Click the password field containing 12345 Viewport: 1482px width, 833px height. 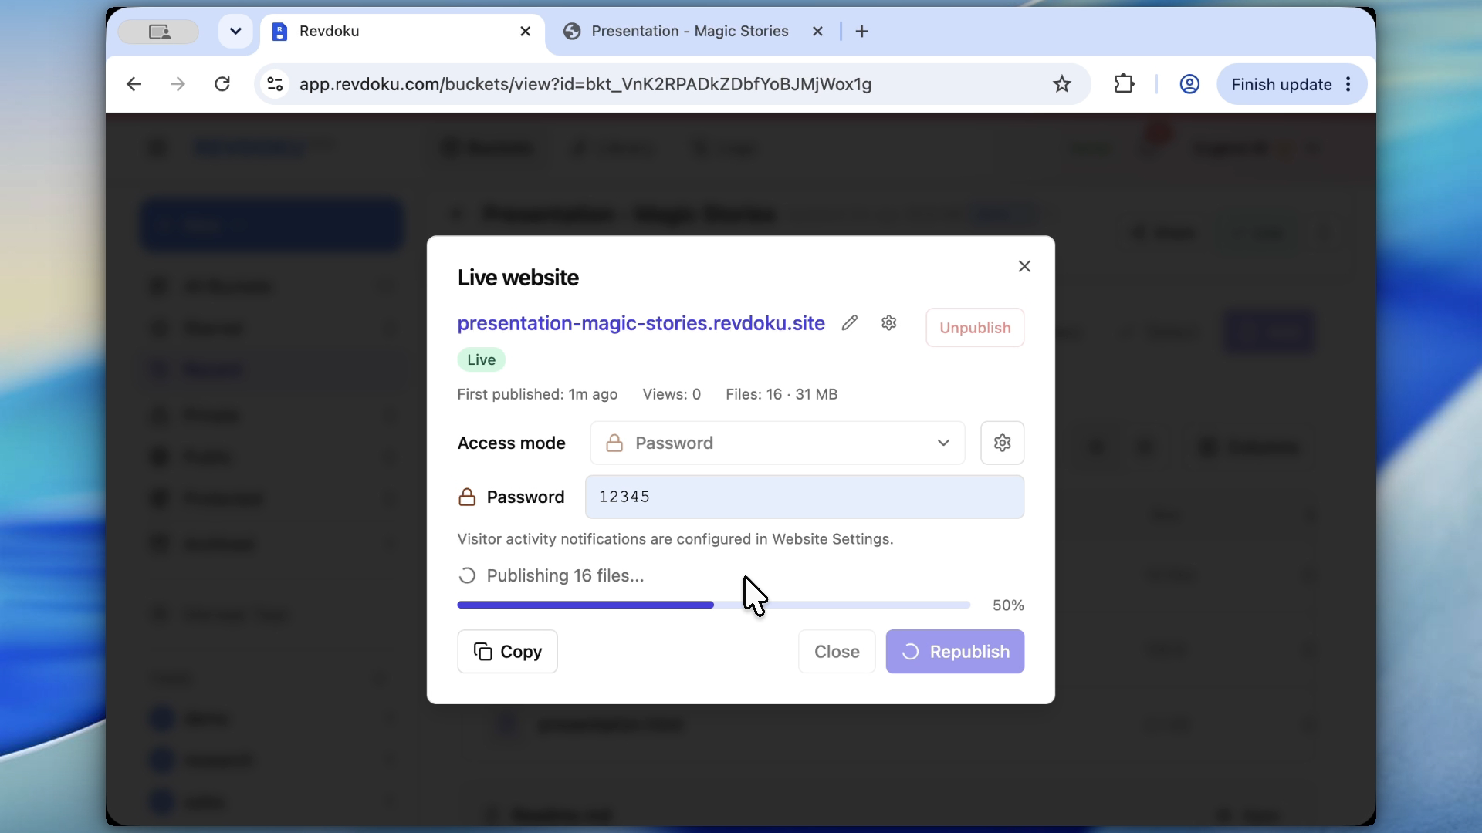(804, 497)
